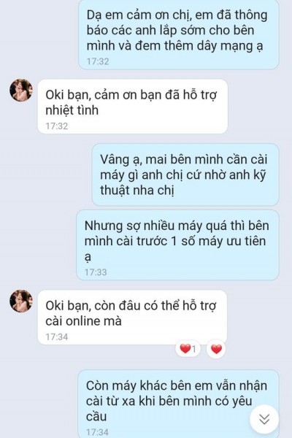Viewport: 292px width, 438px height.
Task: Tap the message 'Vâng ạ, mai bên mình'
Action: [185, 175]
